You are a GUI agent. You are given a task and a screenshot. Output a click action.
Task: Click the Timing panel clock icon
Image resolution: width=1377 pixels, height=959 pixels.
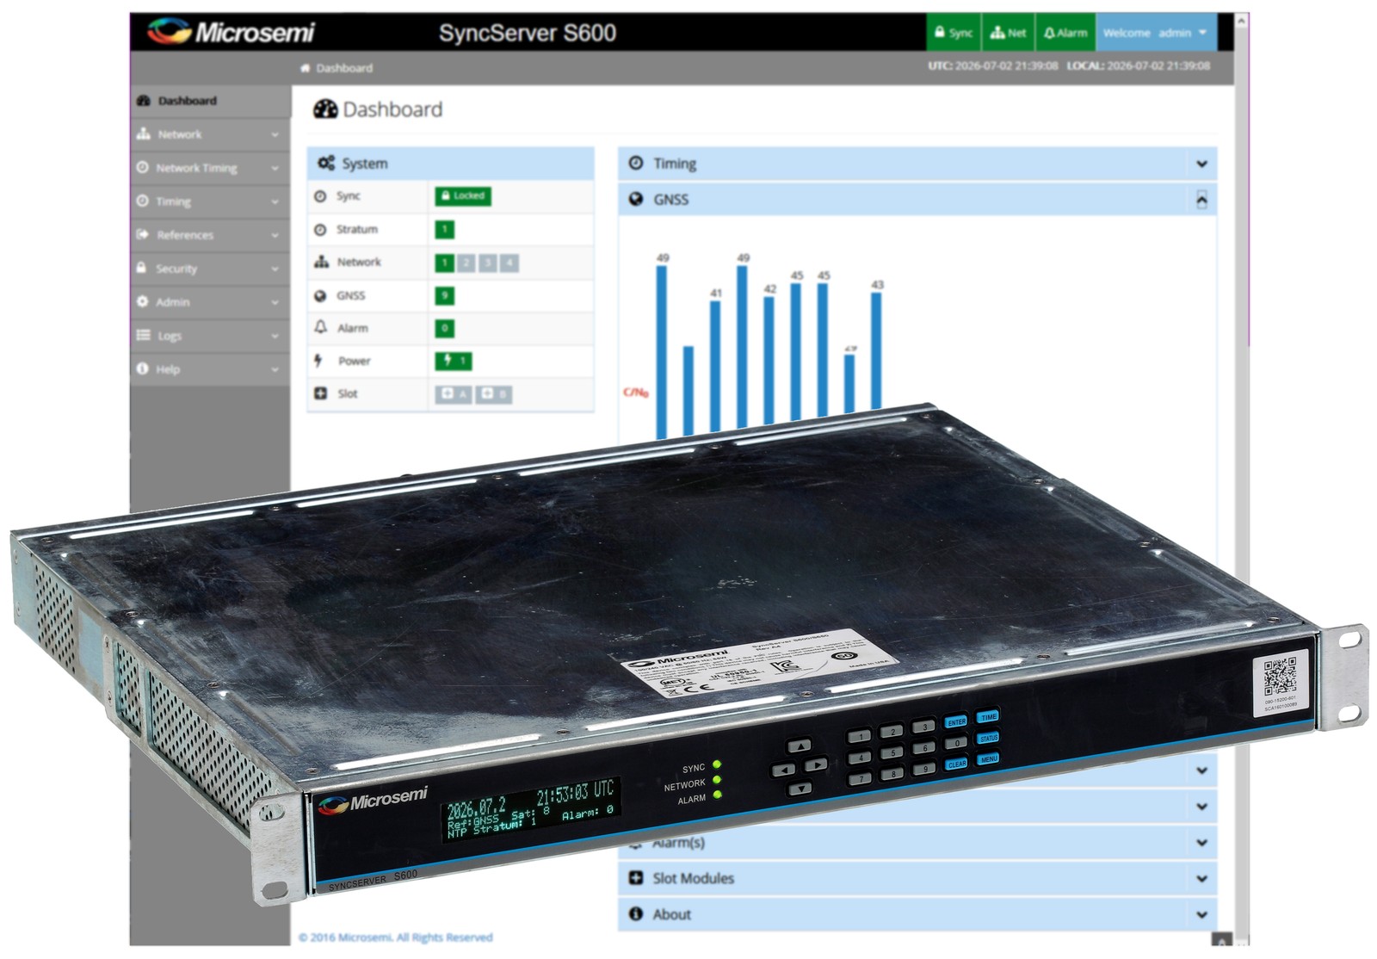[x=635, y=163]
